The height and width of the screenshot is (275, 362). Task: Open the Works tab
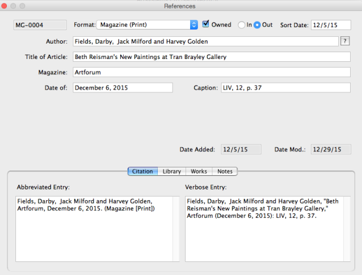point(199,171)
